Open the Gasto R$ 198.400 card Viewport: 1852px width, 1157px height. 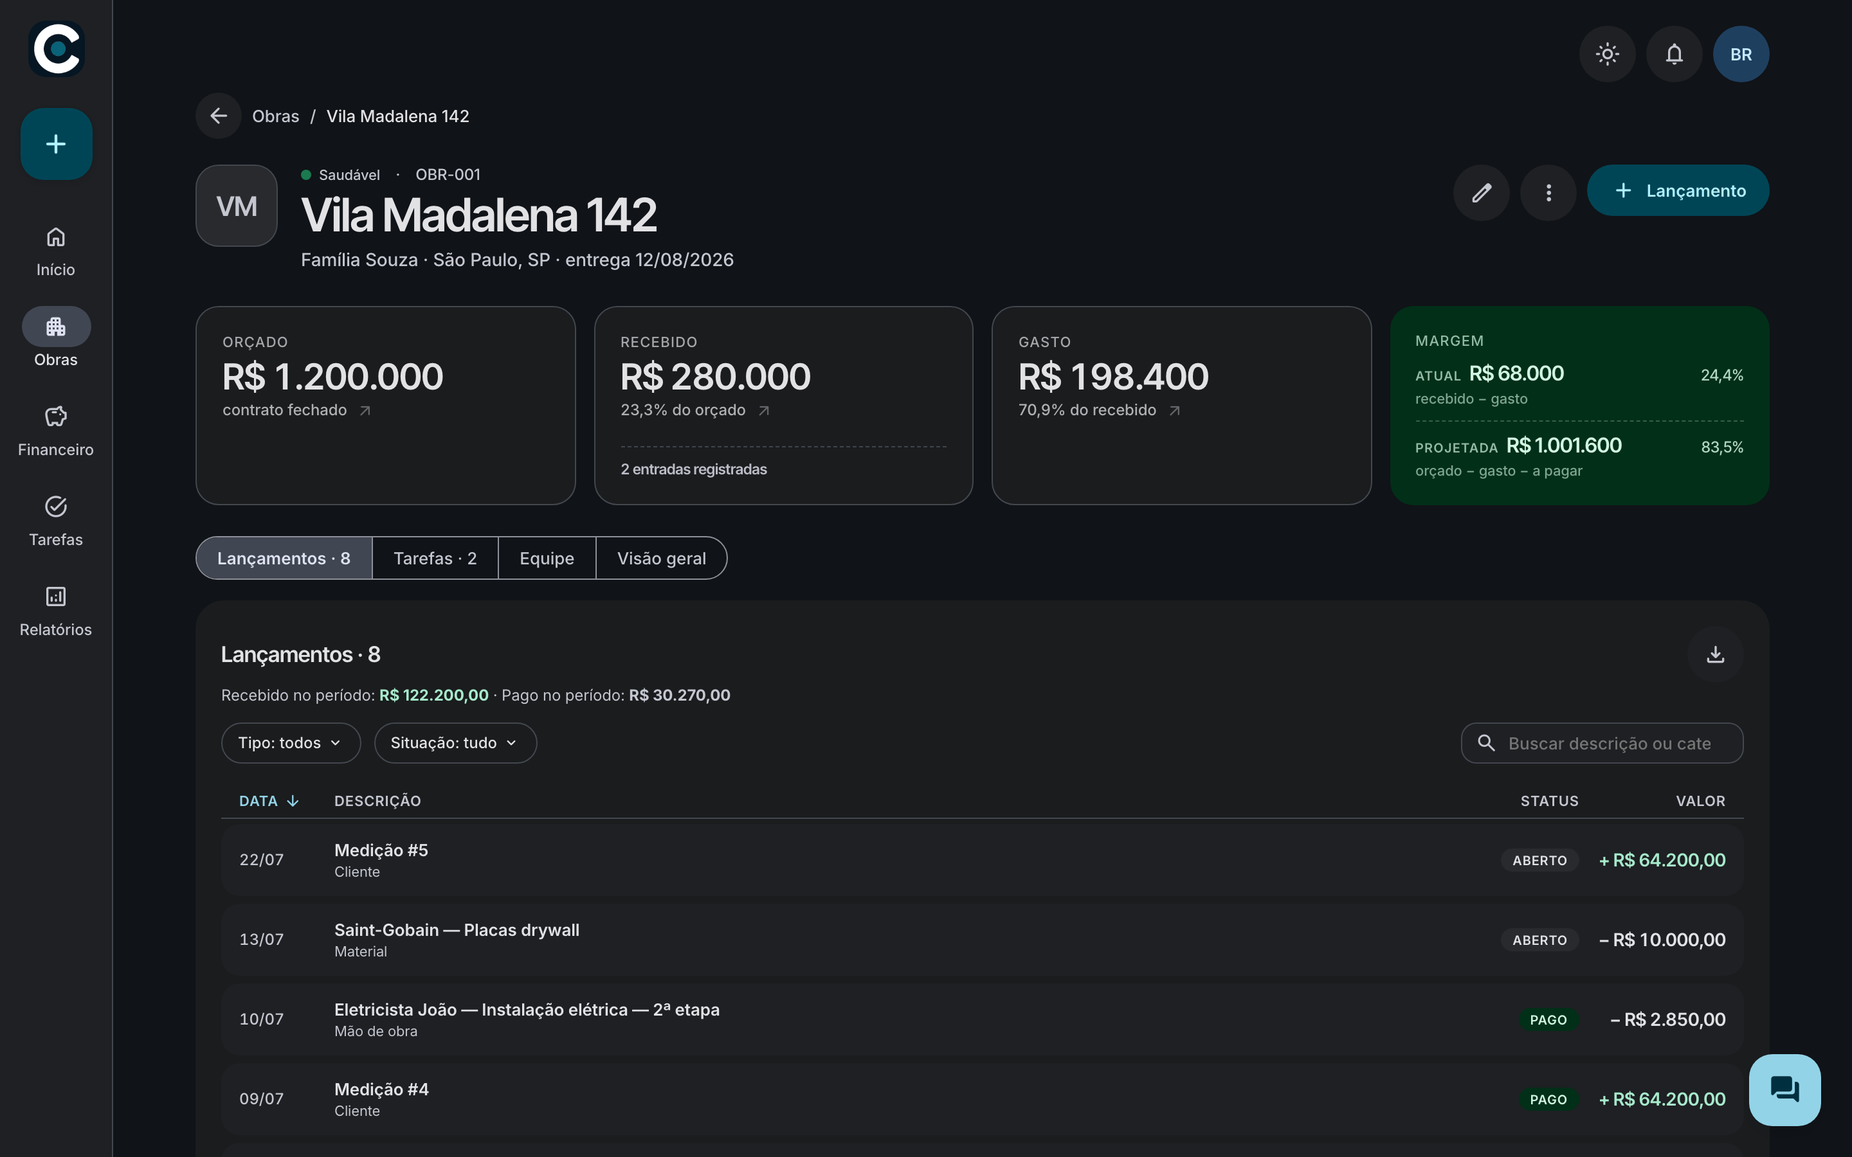(x=1181, y=406)
